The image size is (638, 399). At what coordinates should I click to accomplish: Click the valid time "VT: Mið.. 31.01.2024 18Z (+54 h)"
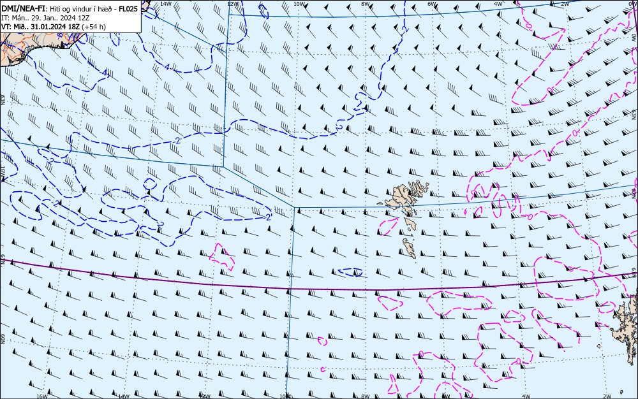tap(54, 27)
